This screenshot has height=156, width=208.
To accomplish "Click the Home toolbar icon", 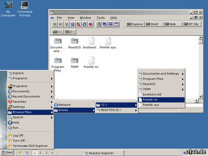I will [x=72, y=25].
